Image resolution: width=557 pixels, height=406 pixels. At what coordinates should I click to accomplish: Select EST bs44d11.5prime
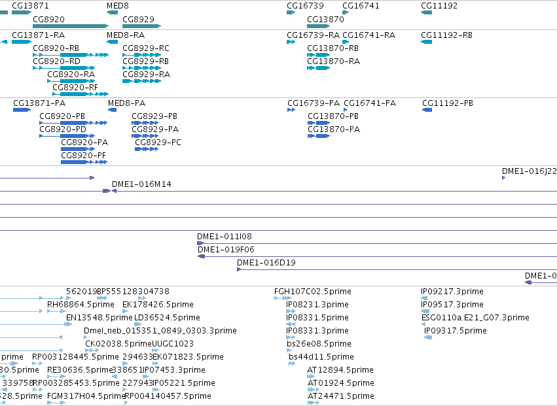(321, 357)
